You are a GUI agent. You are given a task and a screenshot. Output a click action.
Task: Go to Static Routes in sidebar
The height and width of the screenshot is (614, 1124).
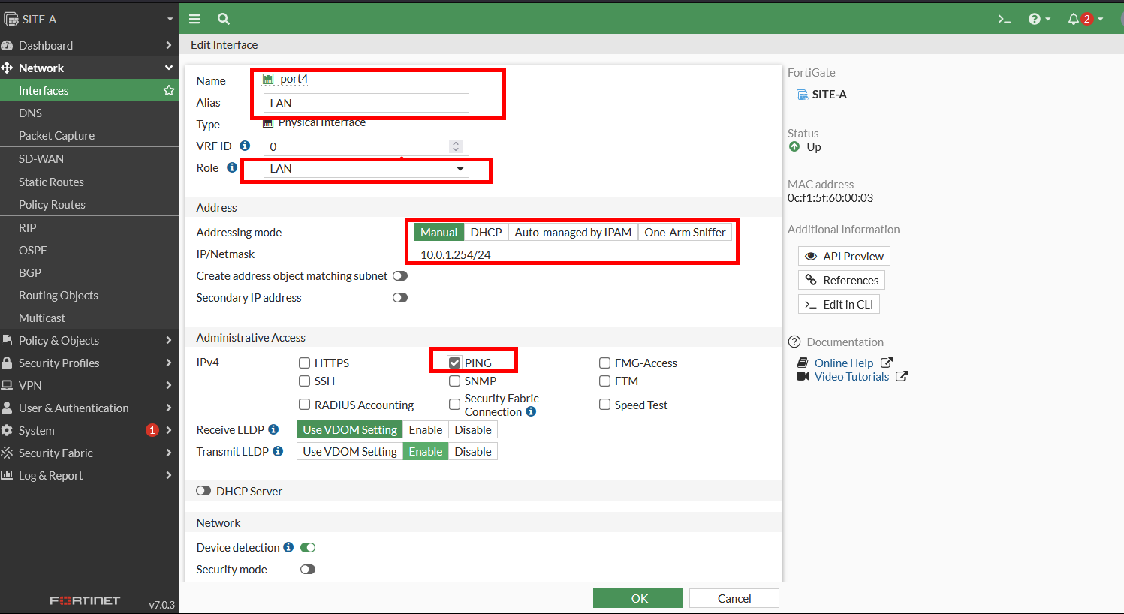pyautogui.click(x=51, y=182)
